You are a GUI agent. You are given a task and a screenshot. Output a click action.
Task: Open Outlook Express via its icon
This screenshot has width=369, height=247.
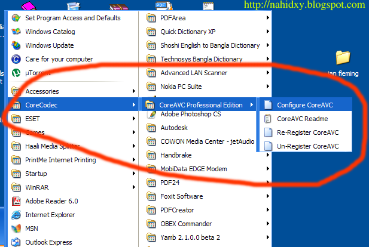point(16,242)
